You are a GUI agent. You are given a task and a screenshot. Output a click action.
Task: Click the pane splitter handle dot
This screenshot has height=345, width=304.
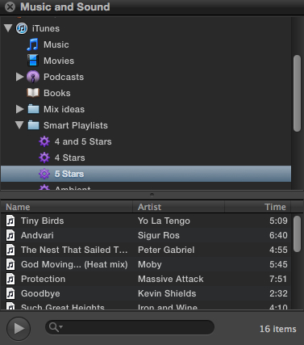coord(152,195)
